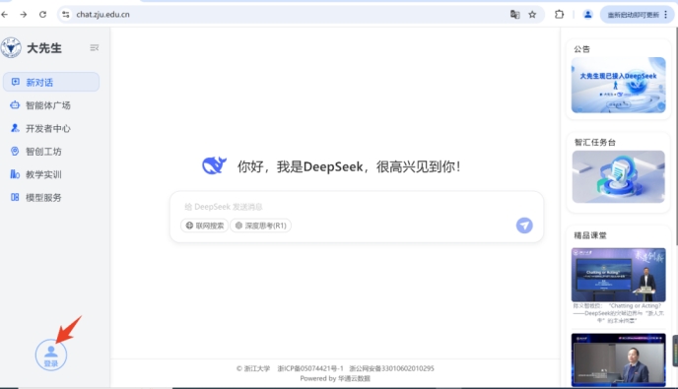Open the Chatting or Acting course video
Image resolution: width=678 pixels, height=389 pixels.
pos(618,275)
